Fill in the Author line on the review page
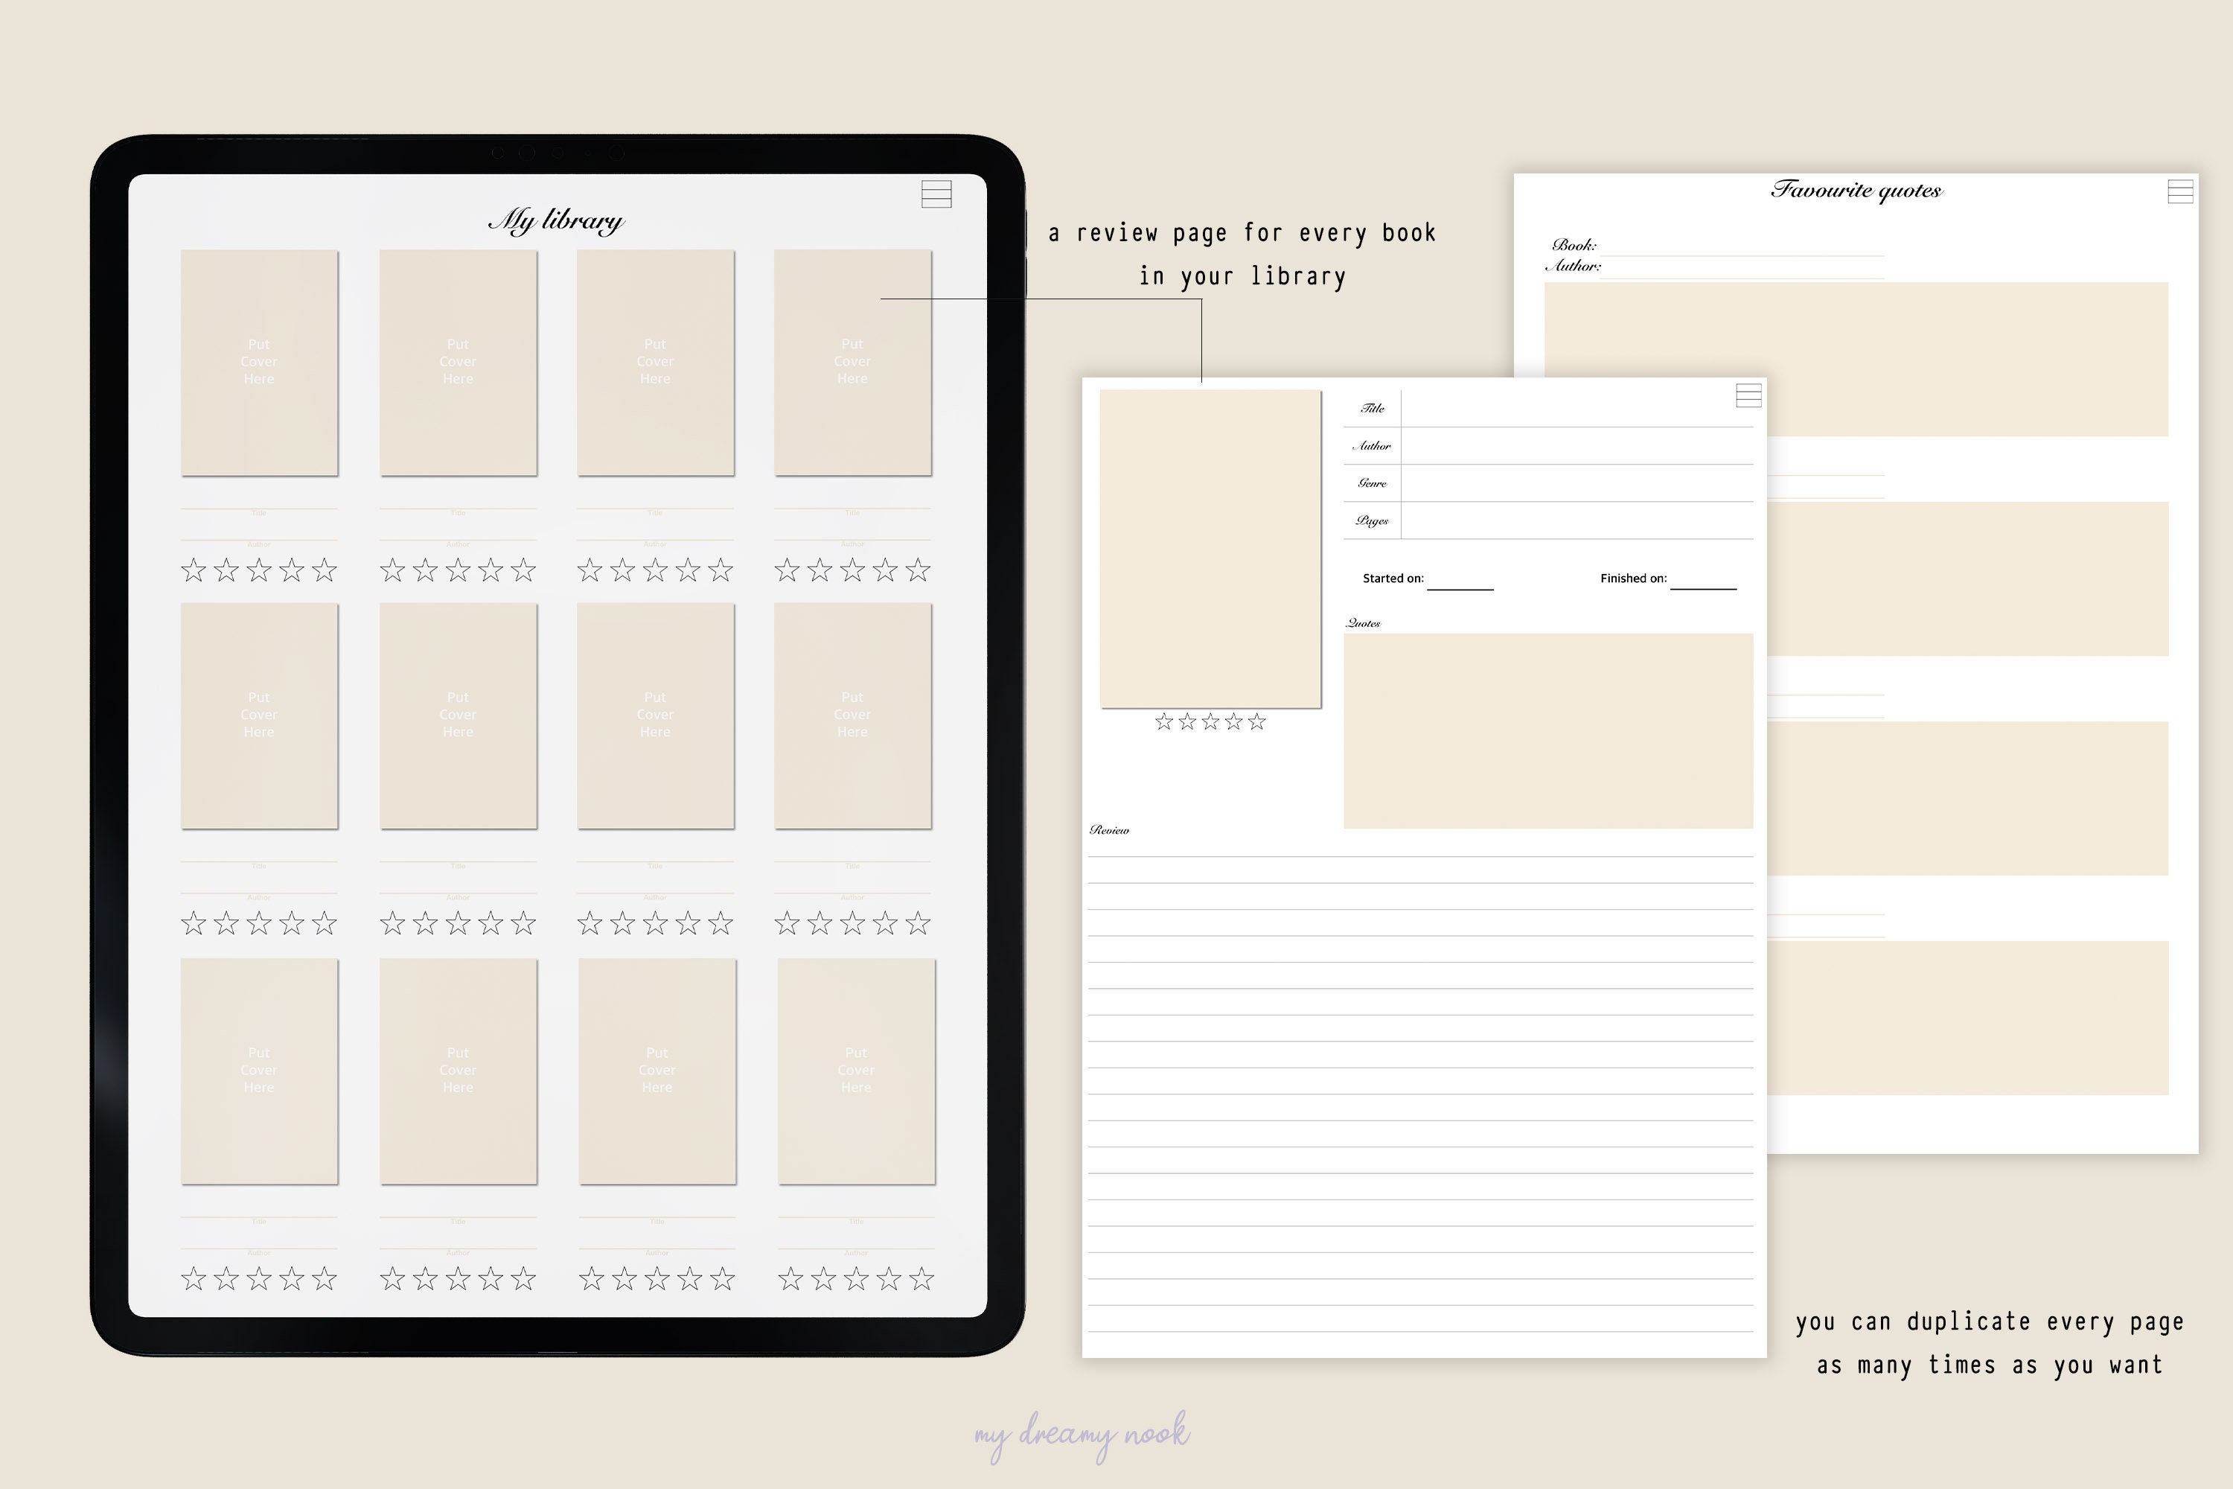Screen dimensions: 2233x1489 (1576, 444)
